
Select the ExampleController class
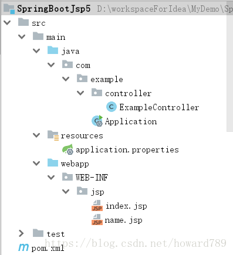pyautogui.click(x=159, y=107)
